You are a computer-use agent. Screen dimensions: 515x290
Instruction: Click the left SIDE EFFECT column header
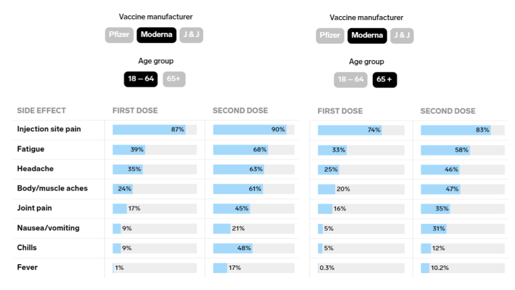pos(41,111)
